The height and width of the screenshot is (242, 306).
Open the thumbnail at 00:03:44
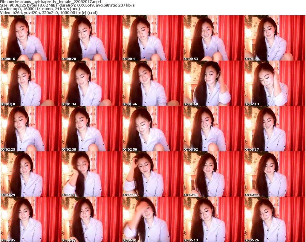pyautogui.click(x=92, y=174)
